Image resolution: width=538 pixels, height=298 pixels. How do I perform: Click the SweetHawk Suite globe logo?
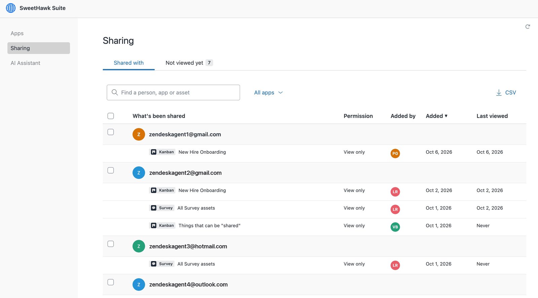11,8
